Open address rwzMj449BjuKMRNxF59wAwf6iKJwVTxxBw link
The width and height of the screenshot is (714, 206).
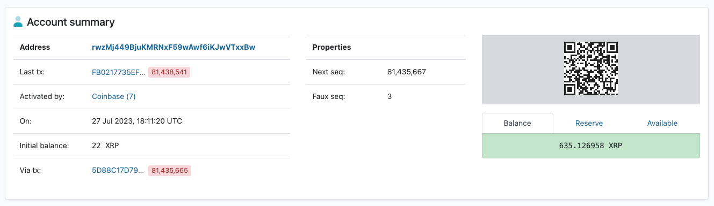174,47
